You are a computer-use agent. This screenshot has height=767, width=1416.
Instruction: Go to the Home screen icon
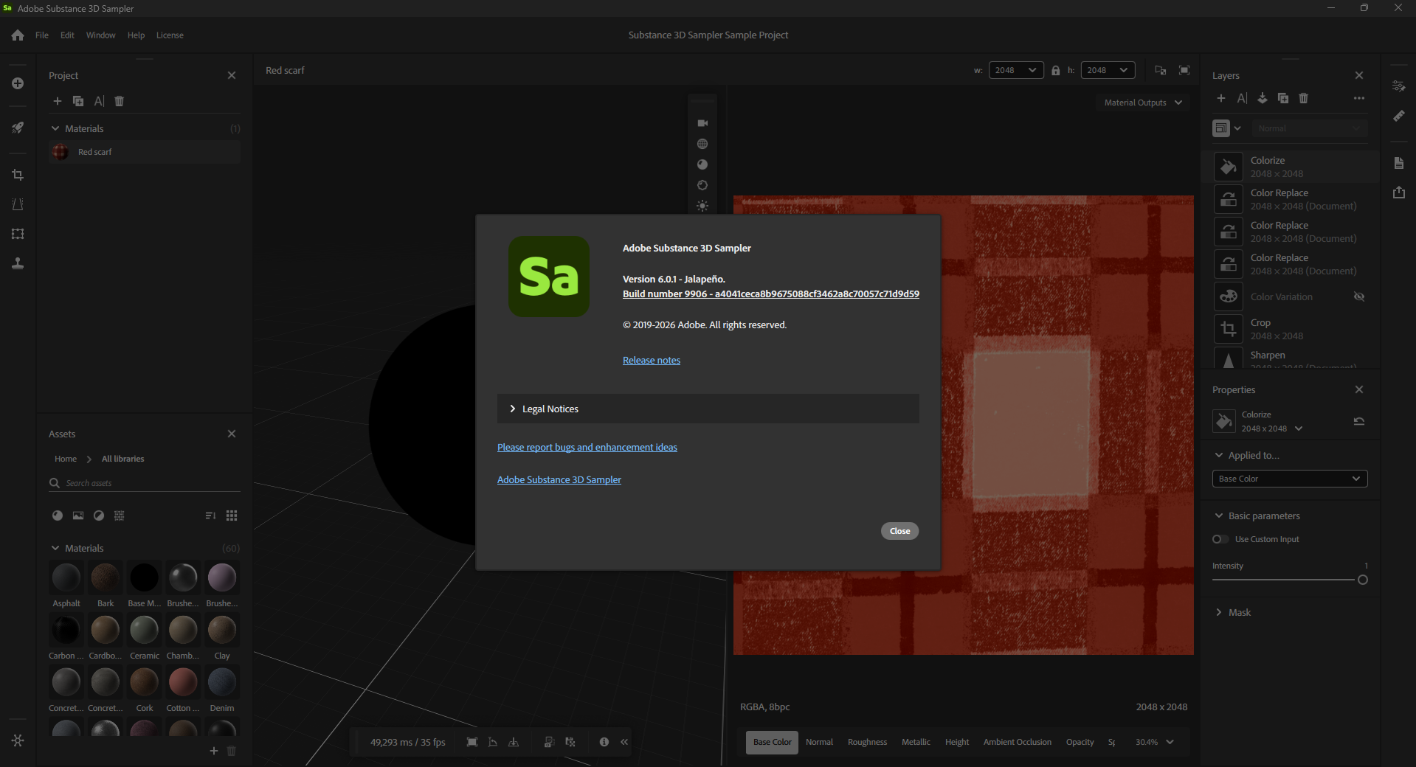pos(18,35)
